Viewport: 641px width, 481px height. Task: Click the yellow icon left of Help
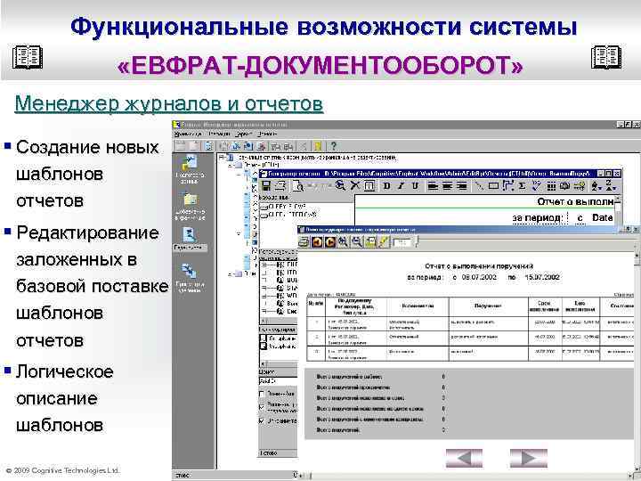point(318,145)
